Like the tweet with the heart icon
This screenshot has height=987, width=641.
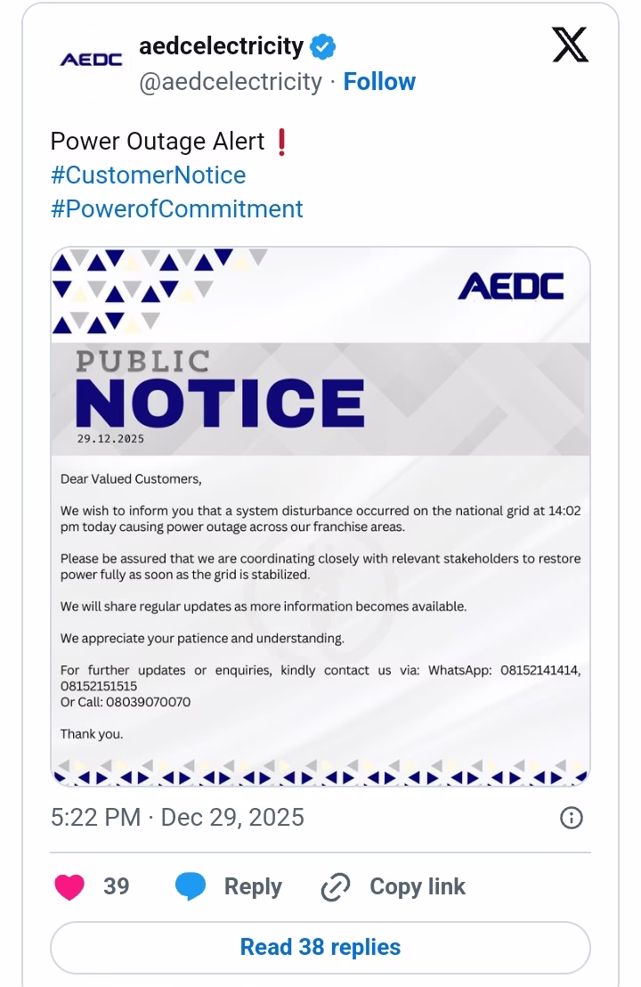click(69, 887)
